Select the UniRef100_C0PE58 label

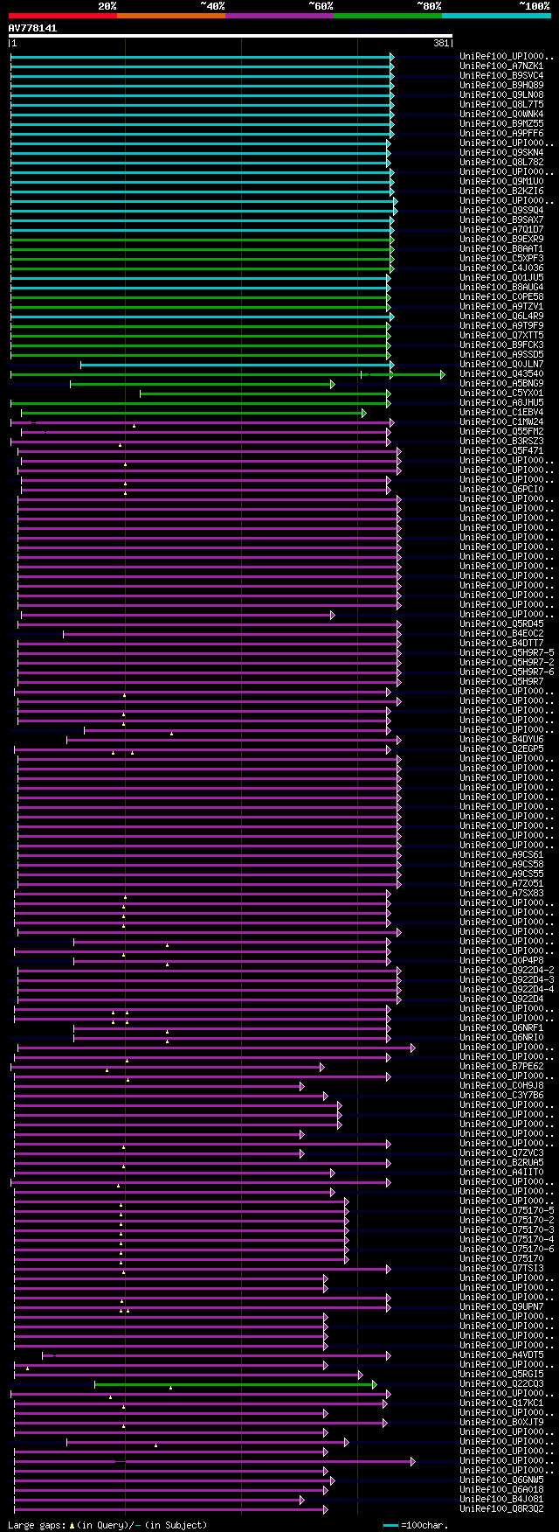pyautogui.click(x=501, y=296)
